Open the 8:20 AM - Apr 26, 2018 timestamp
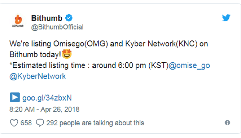 tap(44, 109)
